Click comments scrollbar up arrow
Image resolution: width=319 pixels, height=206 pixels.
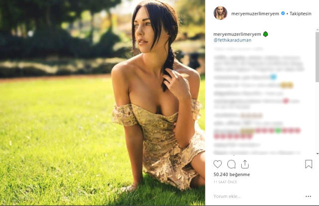coord(318,30)
